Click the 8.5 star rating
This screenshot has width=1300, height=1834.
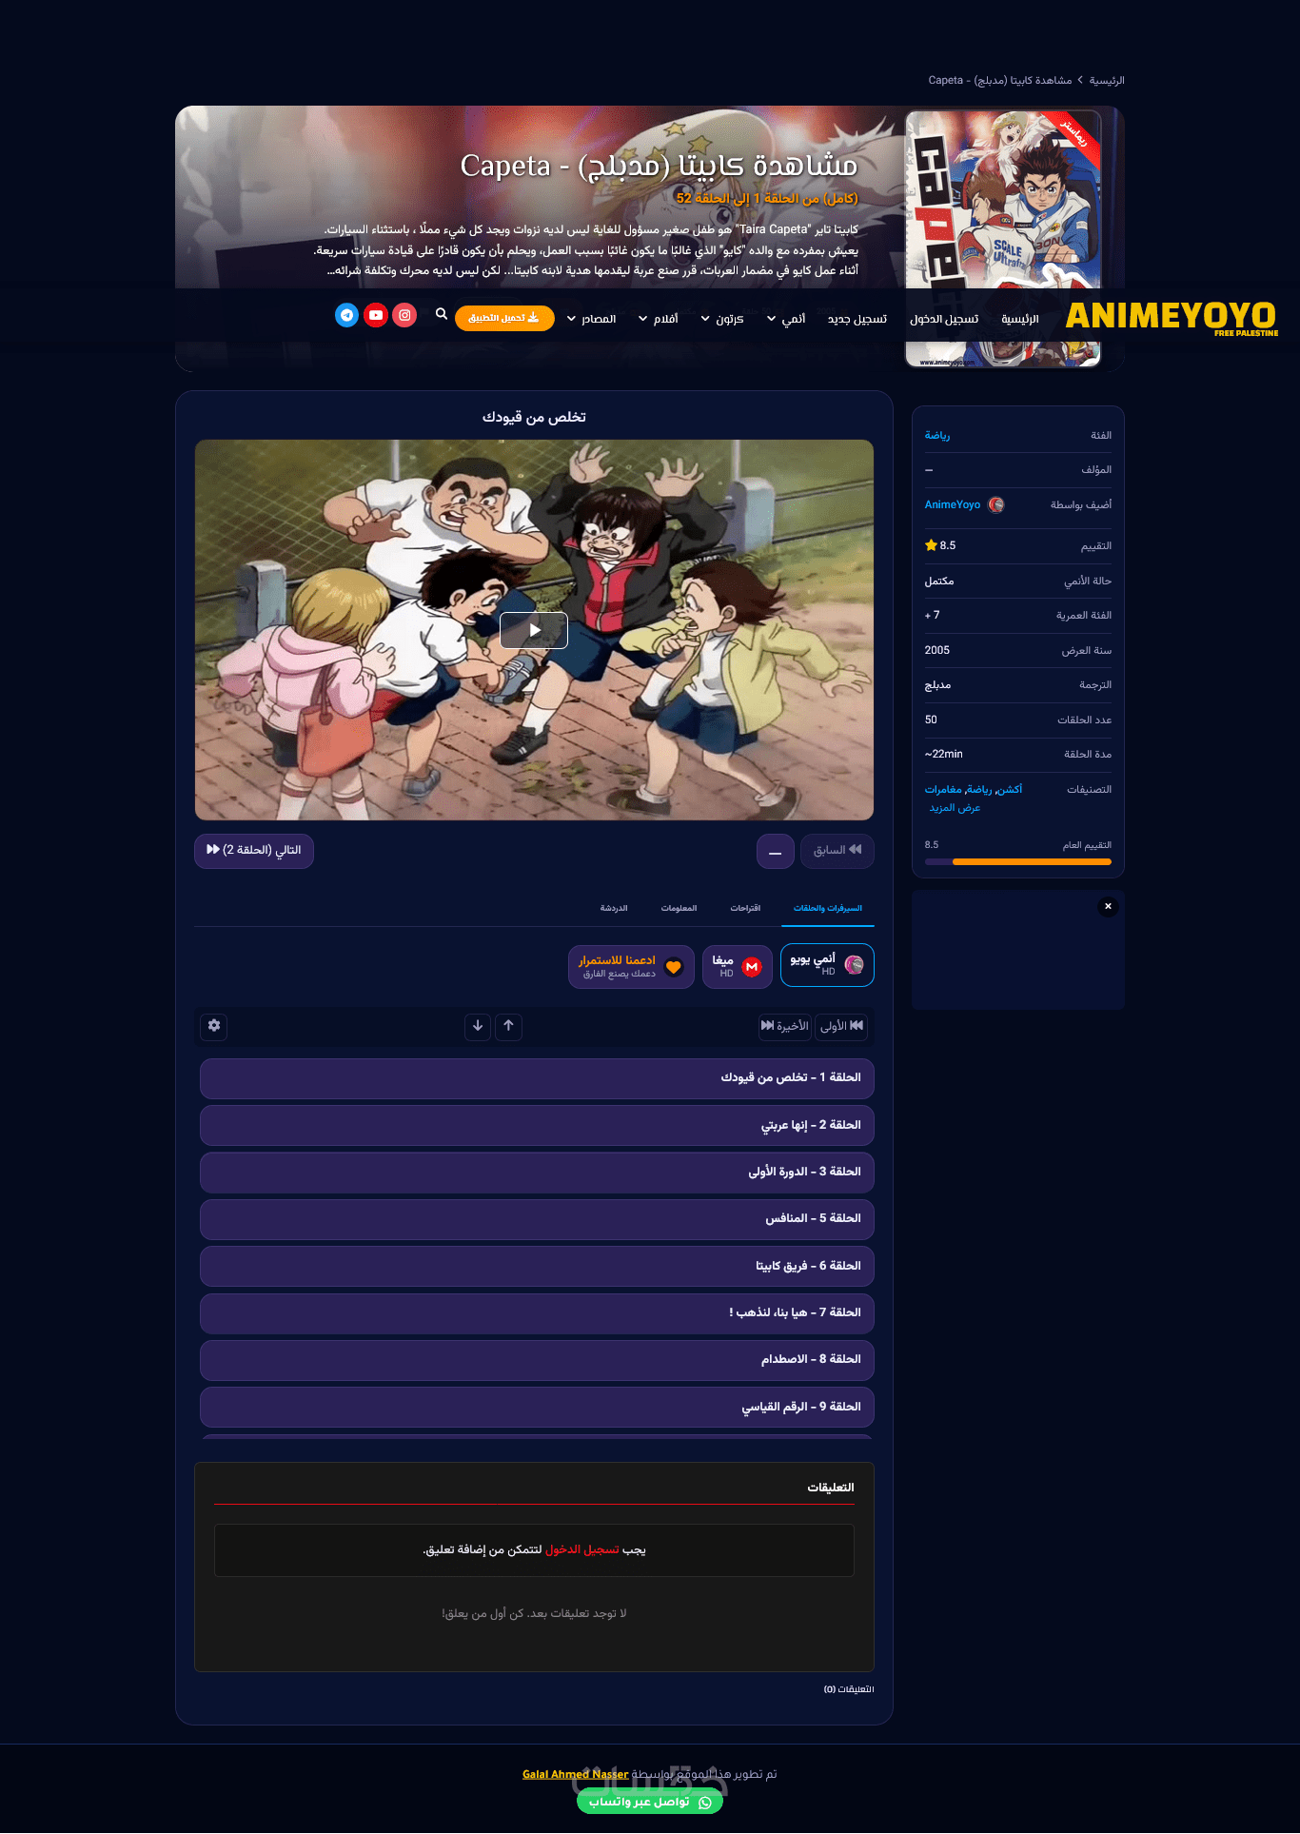click(940, 545)
